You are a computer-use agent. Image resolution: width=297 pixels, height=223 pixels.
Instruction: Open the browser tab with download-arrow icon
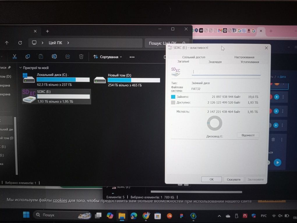249,30
